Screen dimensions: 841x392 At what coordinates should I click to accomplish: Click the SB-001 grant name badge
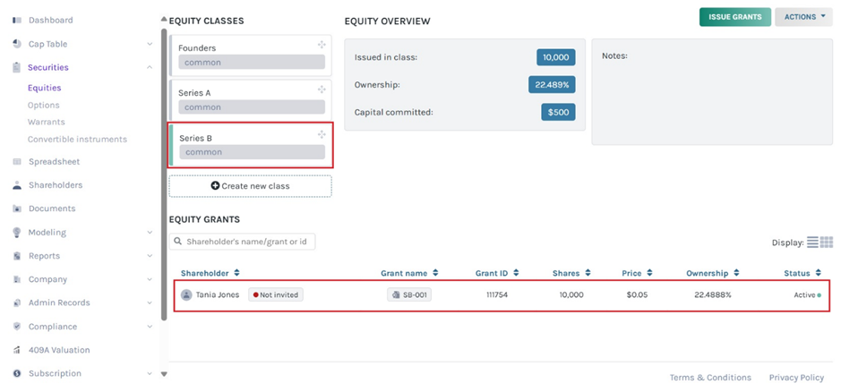(409, 295)
